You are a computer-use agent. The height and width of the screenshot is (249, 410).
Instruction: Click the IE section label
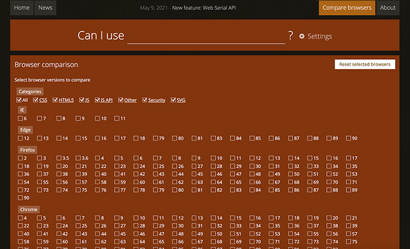(x=22, y=110)
